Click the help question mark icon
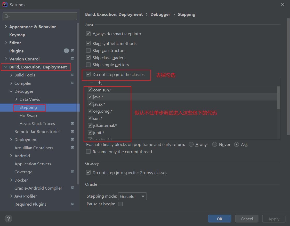Image resolution: width=290 pixels, height=226 pixels. [8, 219]
